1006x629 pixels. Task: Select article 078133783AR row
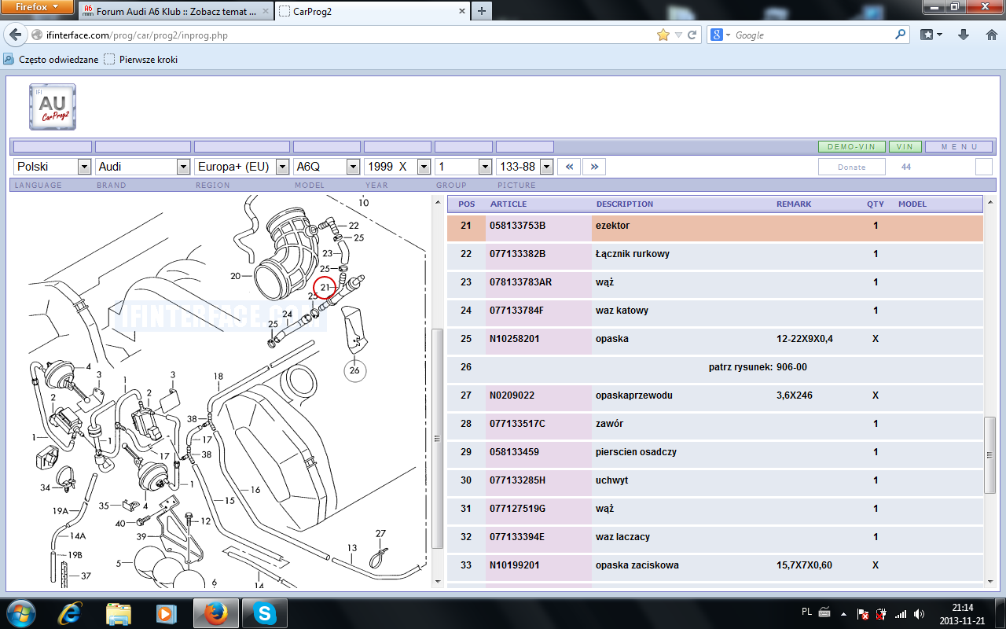click(x=715, y=283)
